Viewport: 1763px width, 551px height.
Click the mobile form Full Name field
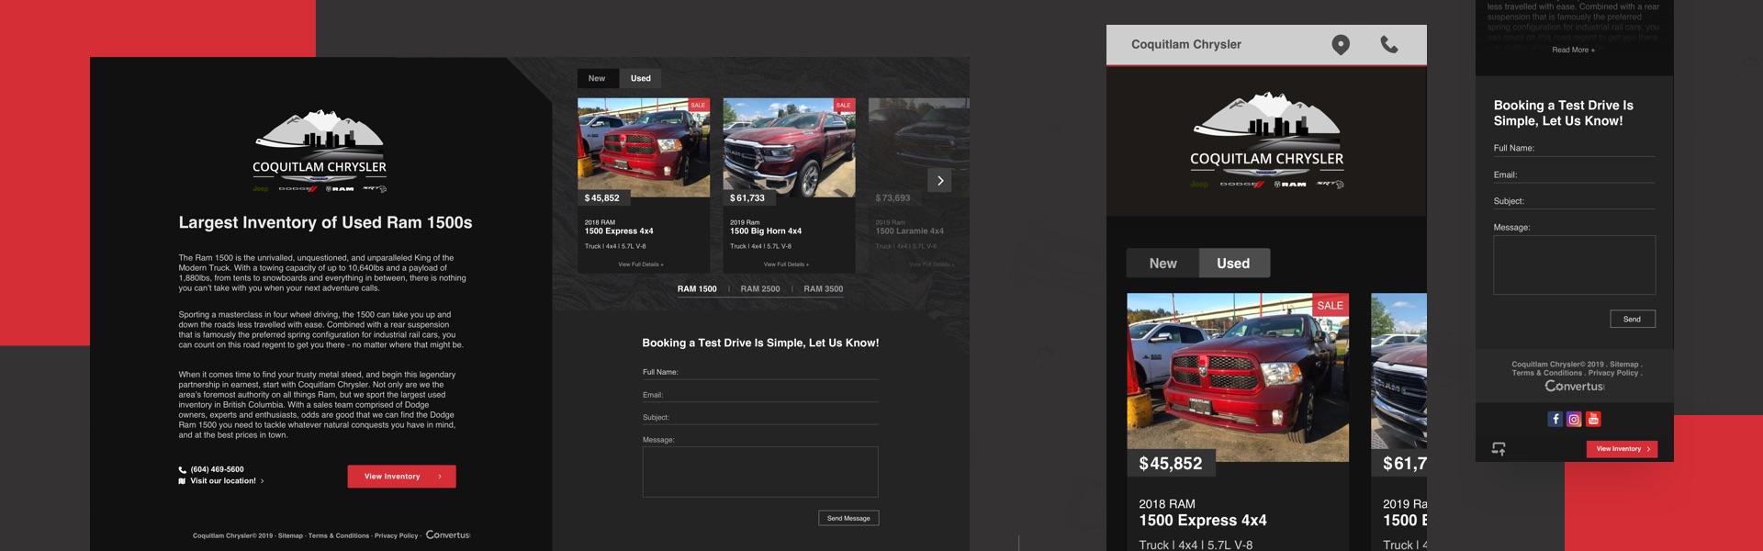coord(1575,149)
